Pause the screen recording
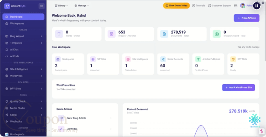 tap(257, 6)
